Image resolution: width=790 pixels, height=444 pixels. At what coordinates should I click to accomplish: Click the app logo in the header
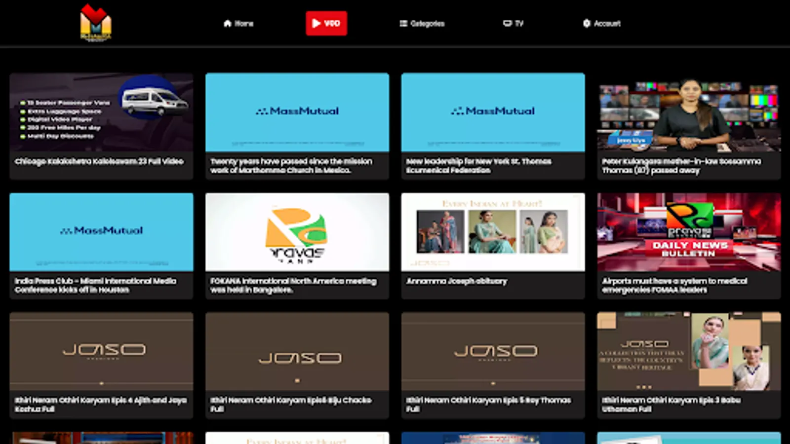point(96,23)
